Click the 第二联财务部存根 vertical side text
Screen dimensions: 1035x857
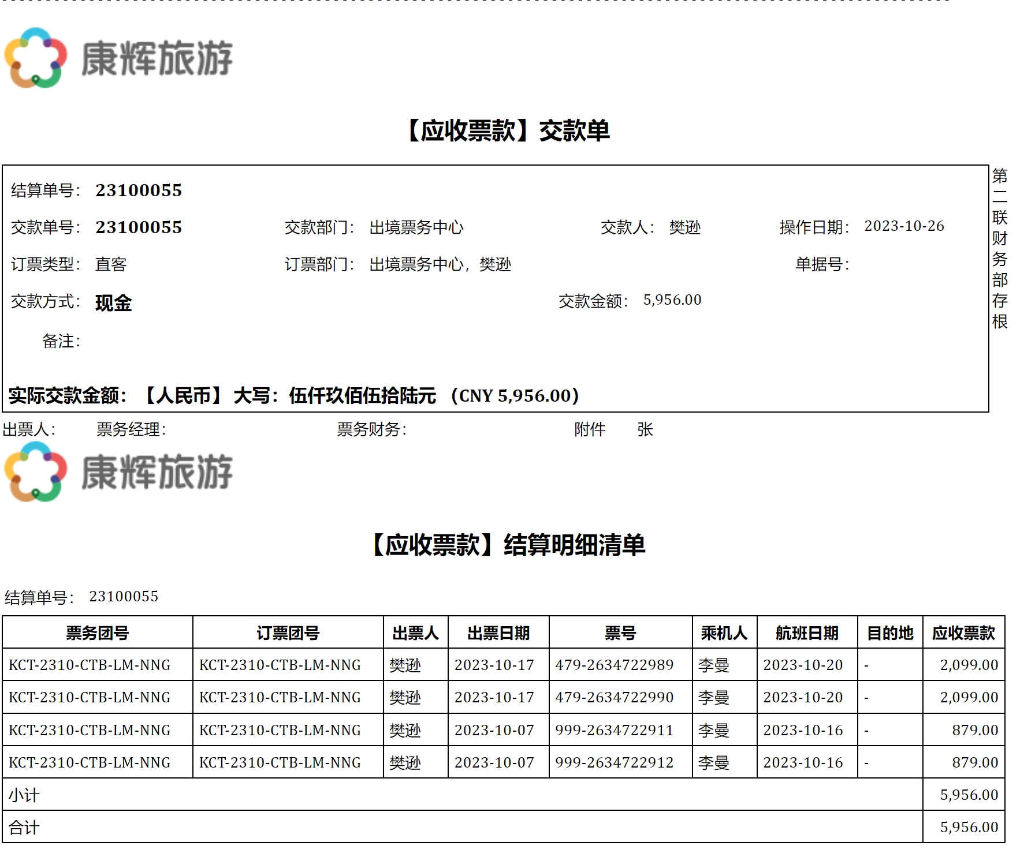(1000, 248)
